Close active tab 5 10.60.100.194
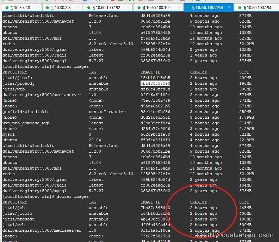Image resolution: width=279 pixels, height=242 pixels. pyautogui.click(x=229, y=7)
